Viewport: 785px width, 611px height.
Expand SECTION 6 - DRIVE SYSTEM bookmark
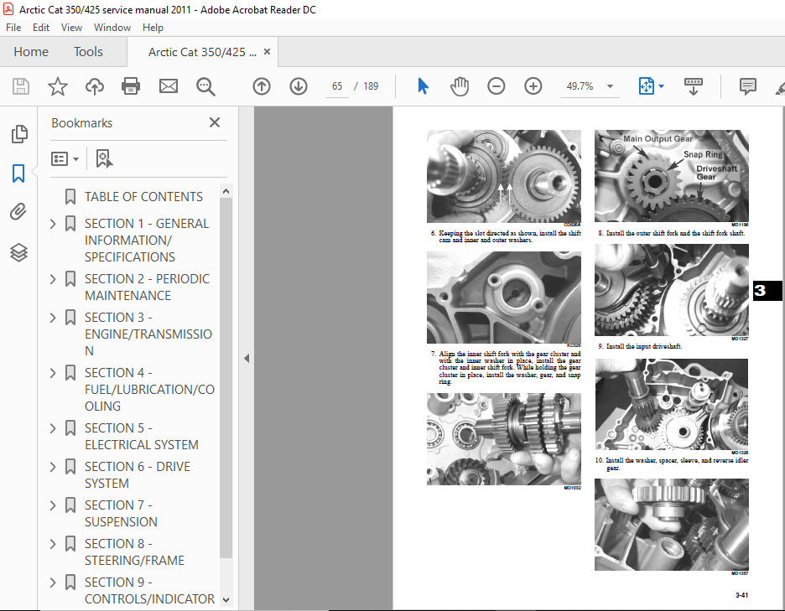53,467
